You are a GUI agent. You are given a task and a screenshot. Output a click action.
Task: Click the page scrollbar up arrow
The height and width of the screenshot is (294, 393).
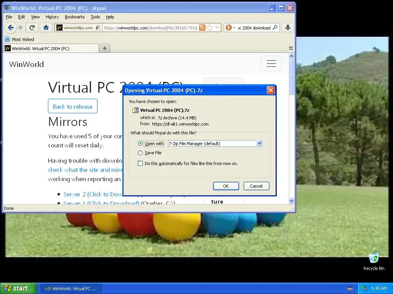(291, 56)
